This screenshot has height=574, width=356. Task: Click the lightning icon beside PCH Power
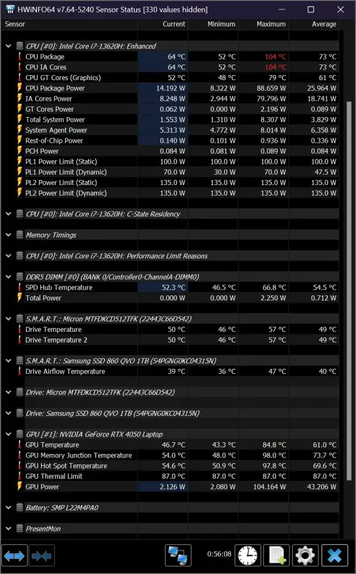click(20, 151)
